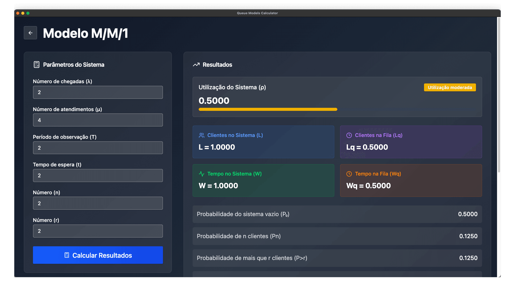Click the activity pulse icon in Tempo no Sistema card
Viewport: 515px width, 296px height.
201,174
